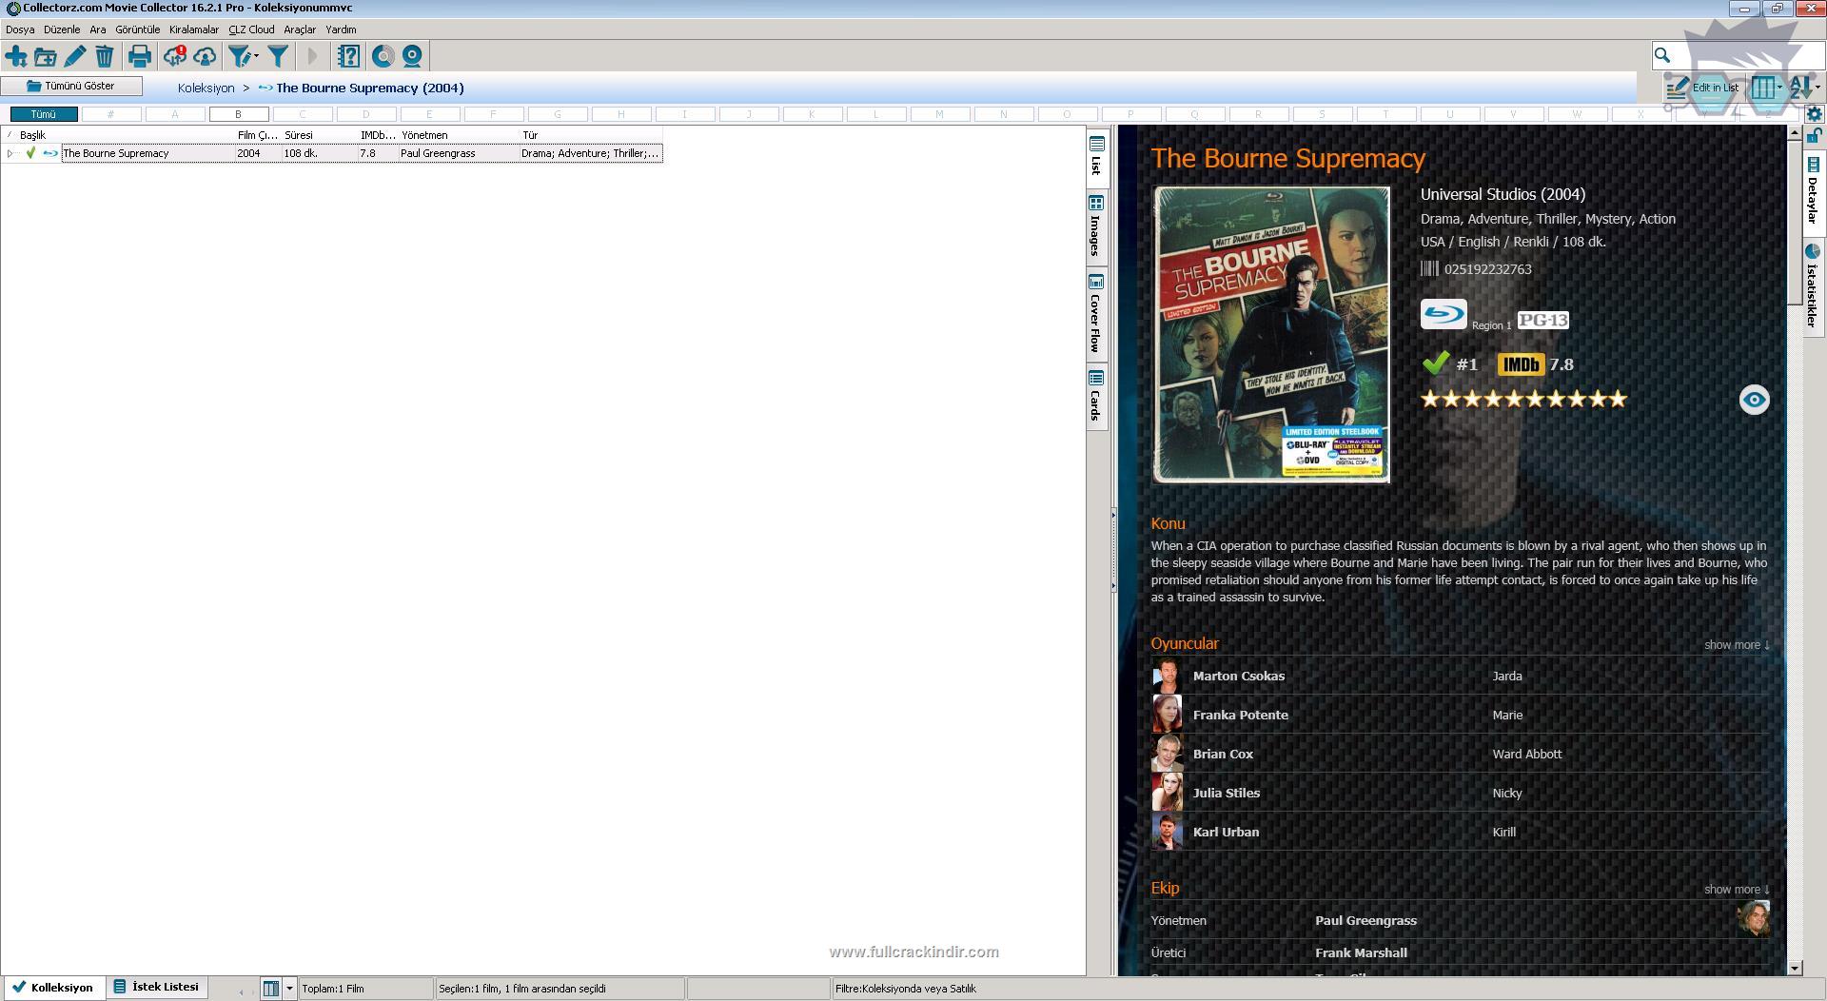1827x1001 pixels.
Task: Open the help manual notebook icon
Action: (348, 57)
